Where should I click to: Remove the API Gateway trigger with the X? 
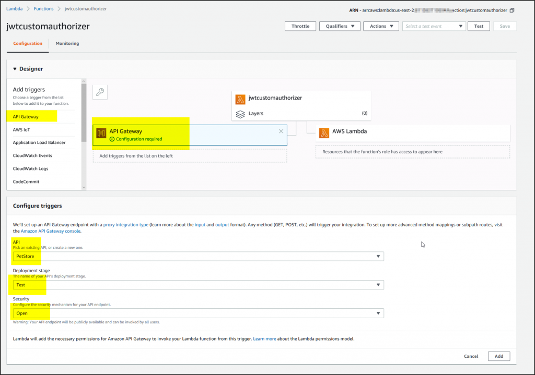click(x=281, y=131)
